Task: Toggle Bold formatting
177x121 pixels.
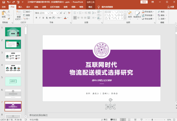Action: click(36, 18)
